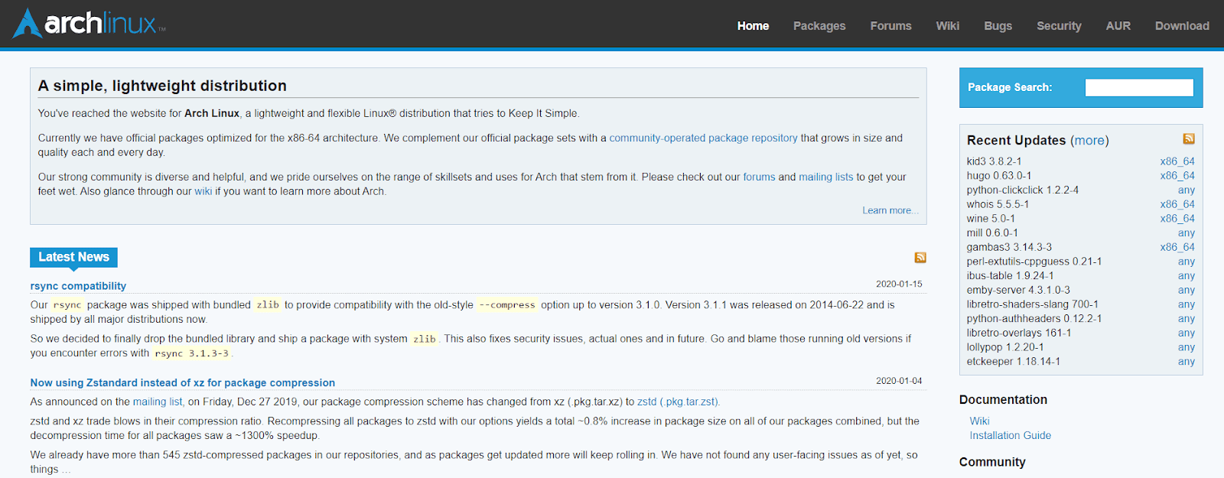Open the python-clickclick 1.2.2-4 package entry
This screenshot has height=478, width=1224.
(1023, 190)
